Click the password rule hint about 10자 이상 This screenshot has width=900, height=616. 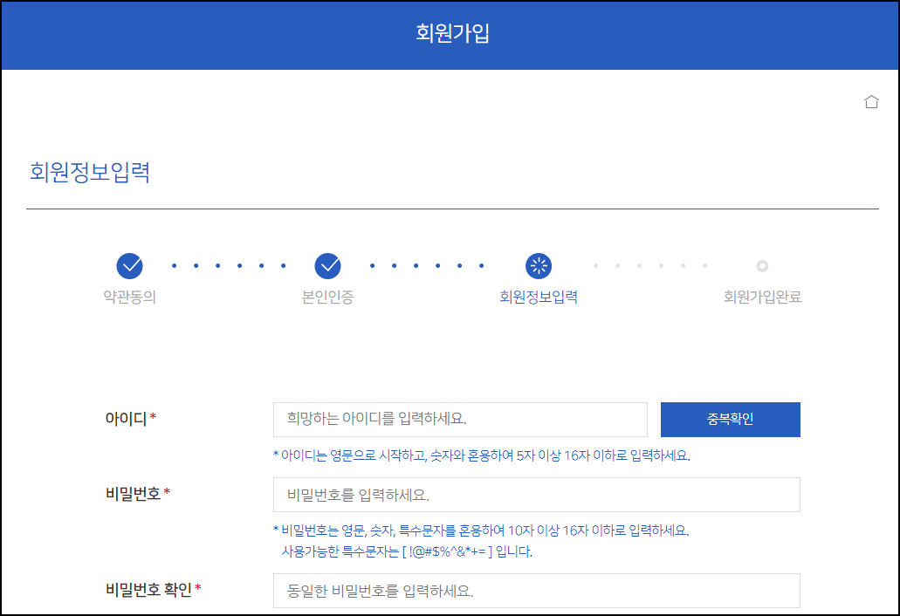481,530
